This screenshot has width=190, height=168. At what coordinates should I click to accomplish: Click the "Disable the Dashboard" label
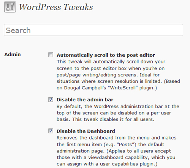click(x=86, y=131)
